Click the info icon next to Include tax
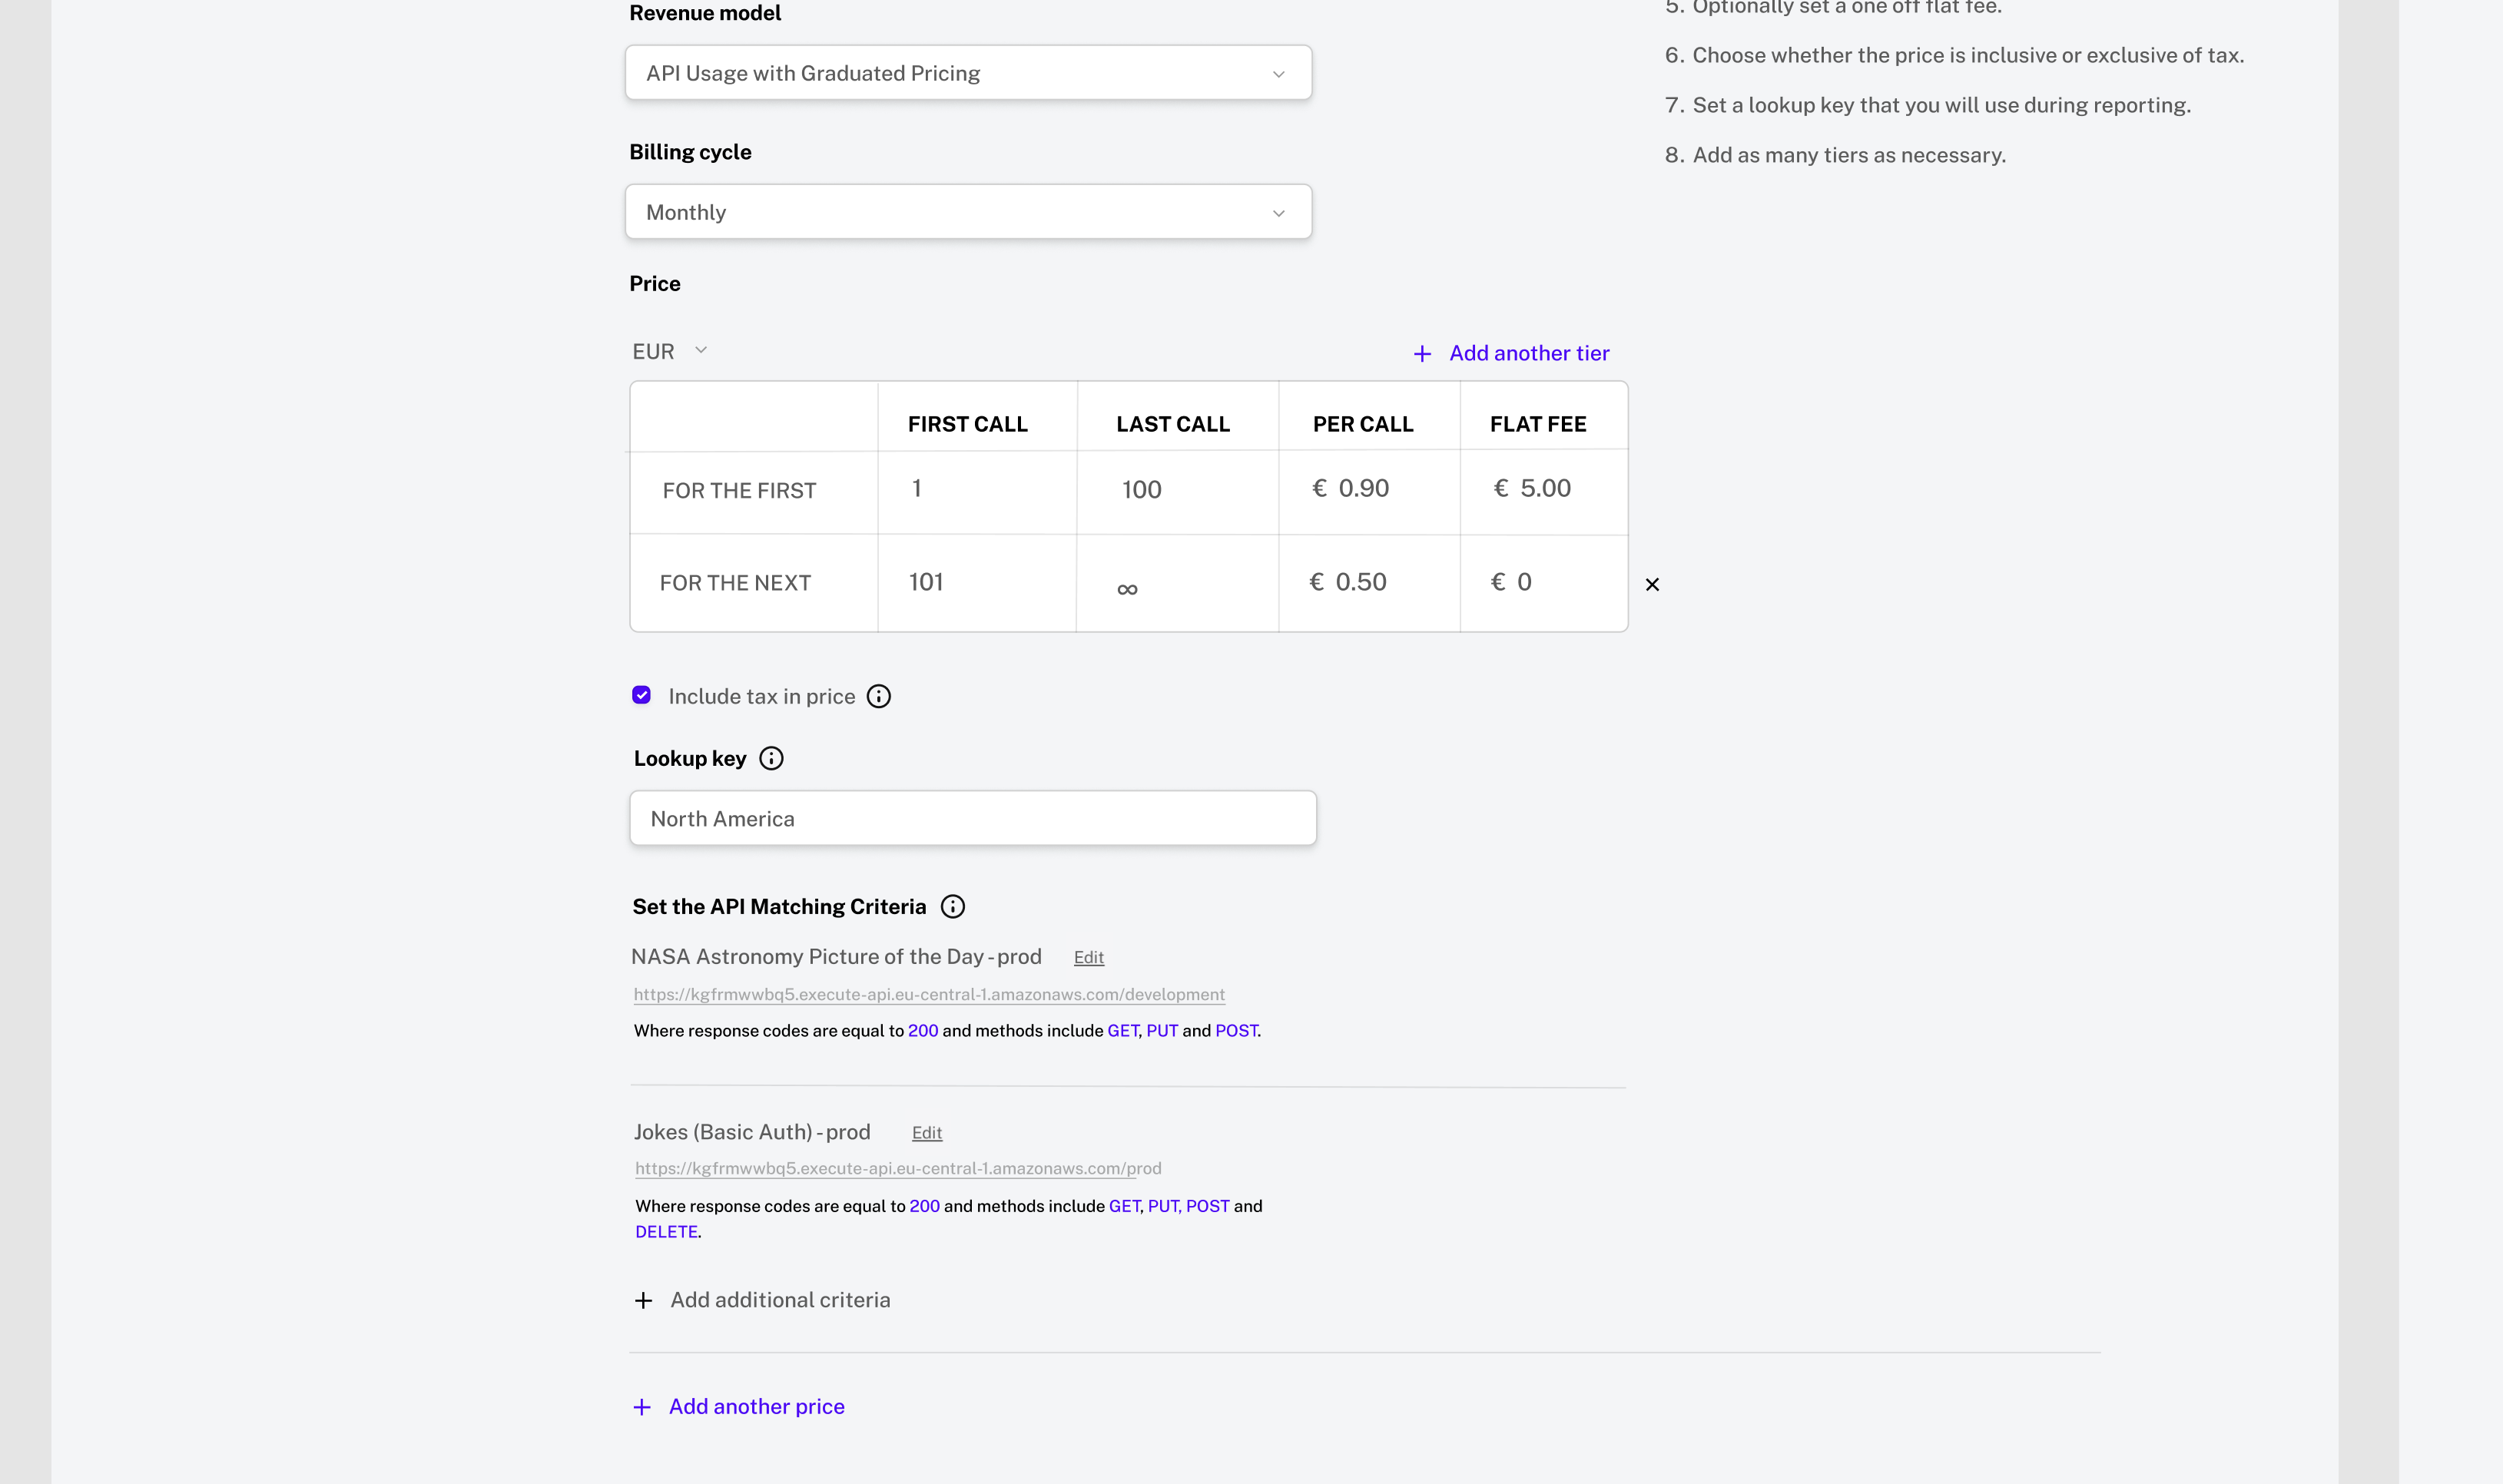 (x=879, y=696)
